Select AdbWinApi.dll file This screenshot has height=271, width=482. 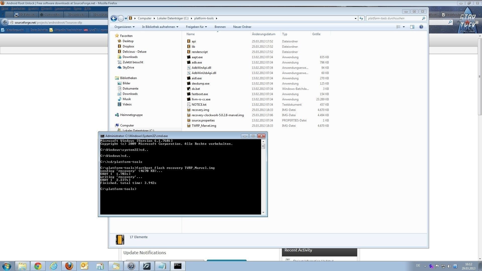[201, 68]
